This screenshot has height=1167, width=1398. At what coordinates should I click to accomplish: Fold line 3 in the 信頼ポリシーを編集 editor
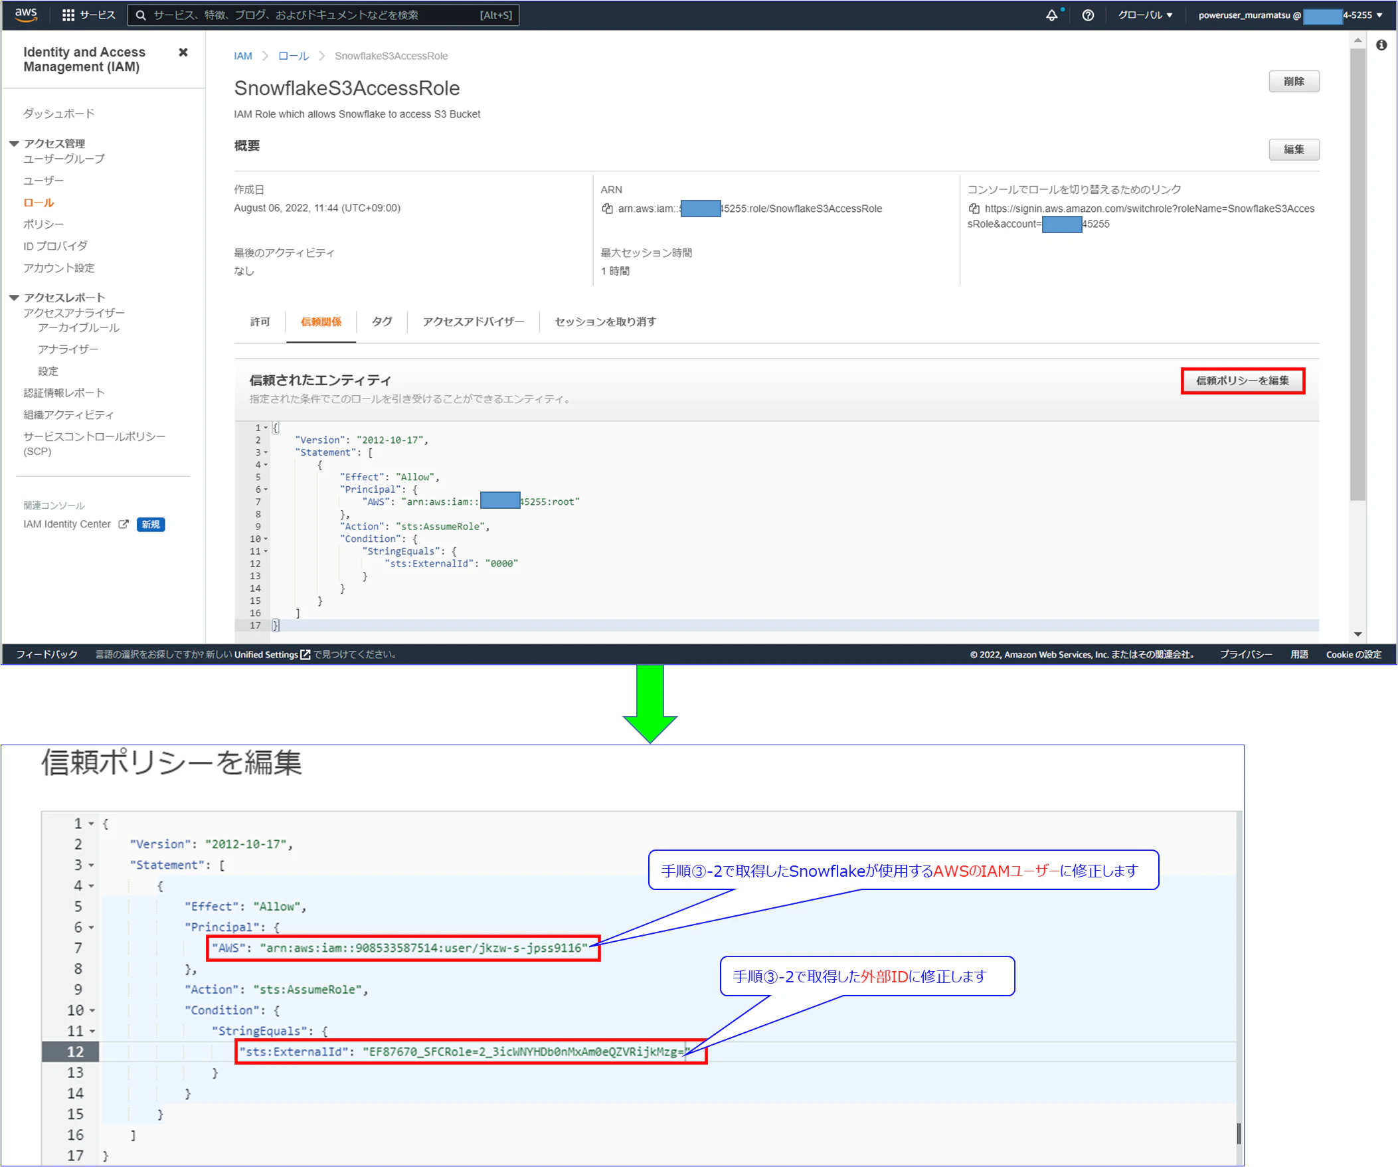click(91, 865)
